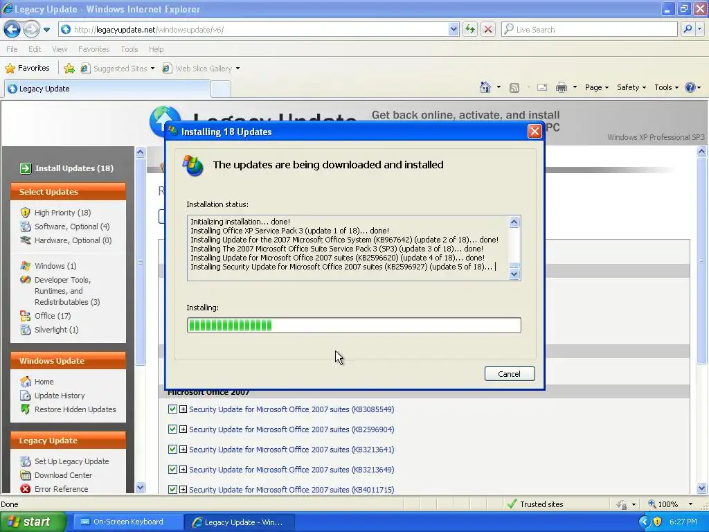Expand details for the KB3213649 update

(183, 469)
